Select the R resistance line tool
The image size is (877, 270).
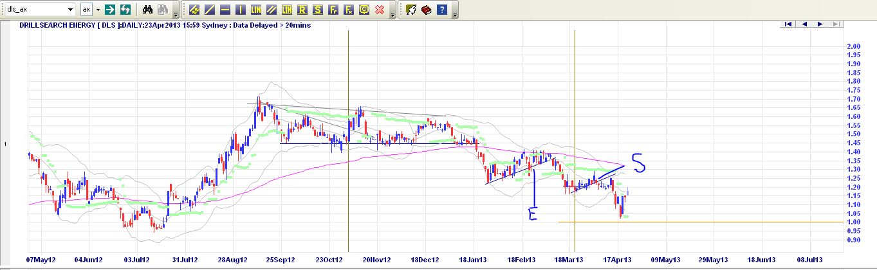tap(302, 10)
